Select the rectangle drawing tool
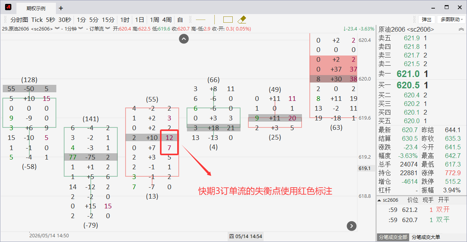 coord(228,20)
